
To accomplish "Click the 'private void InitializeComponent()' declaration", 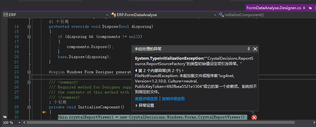I will (87, 107).
